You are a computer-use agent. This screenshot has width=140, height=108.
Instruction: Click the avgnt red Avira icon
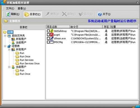(x=52, y=35)
